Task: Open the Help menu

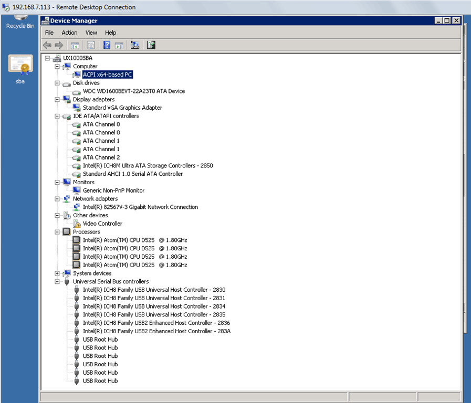Action: click(110, 33)
